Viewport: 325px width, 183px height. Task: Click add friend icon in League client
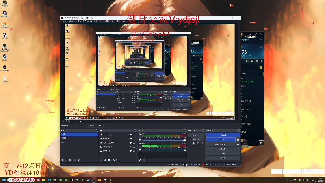click(x=247, y=61)
